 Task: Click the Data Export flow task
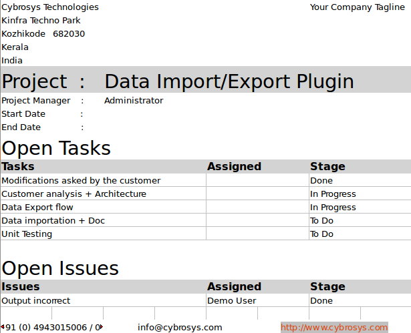click(x=37, y=207)
